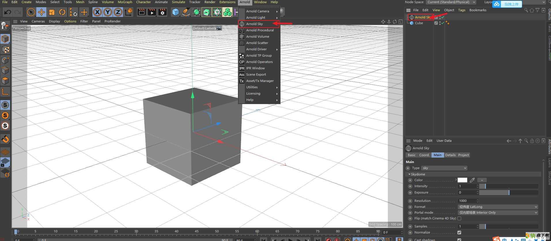Expand the Arnold Driver submenu
The width and height of the screenshot is (551, 241).
tap(259, 49)
